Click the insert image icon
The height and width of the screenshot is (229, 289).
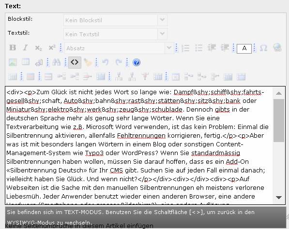[x=13, y=62]
